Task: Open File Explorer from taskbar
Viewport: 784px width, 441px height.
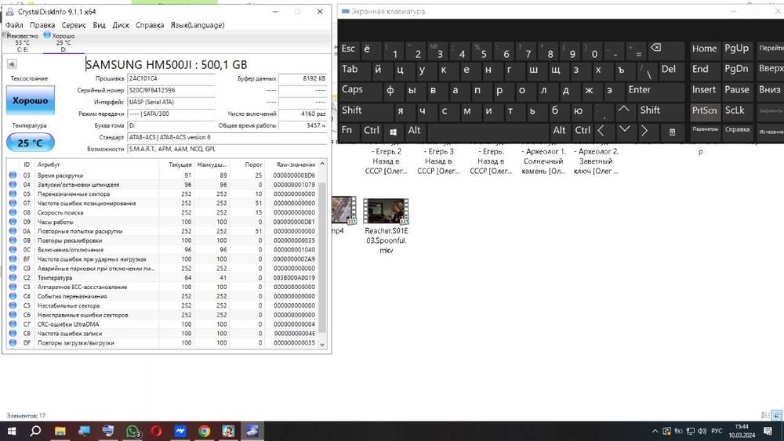Action: (x=60, y=431)
